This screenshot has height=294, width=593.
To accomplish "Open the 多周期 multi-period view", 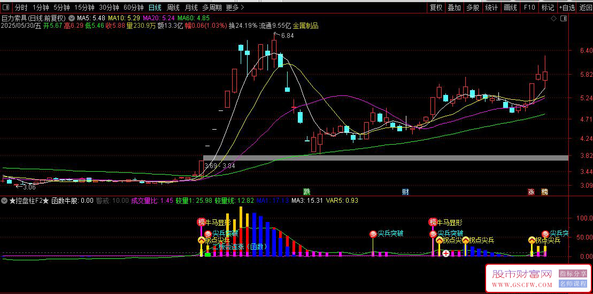I will coord(212,7).
